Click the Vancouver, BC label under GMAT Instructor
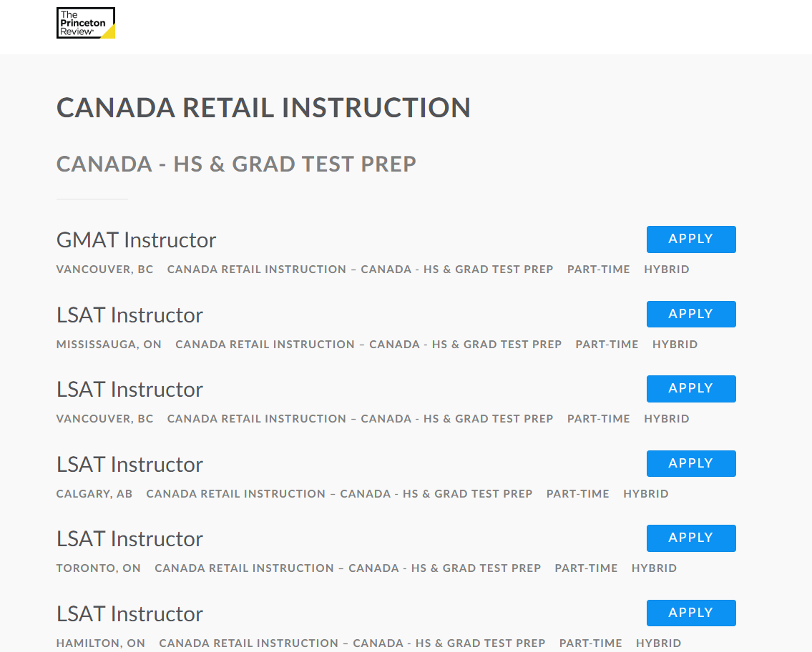Image resolution: width=812 pixels, height=652 pixels. tap(104, 270)
